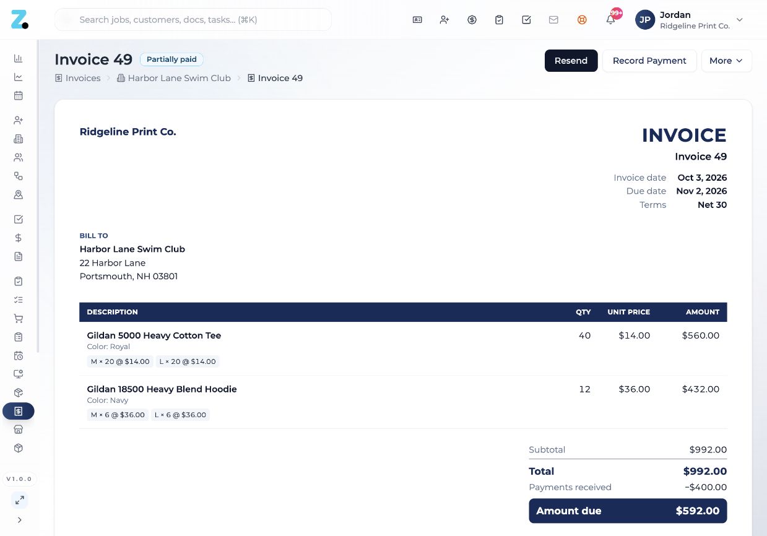Click 'Gildan 5000 Heavy Cotton Tee' line item
The width and height of the screenshot is (767, 536).
154,335
